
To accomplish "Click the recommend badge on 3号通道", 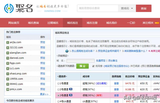I will pyautogui.click(x=70, y=95).
